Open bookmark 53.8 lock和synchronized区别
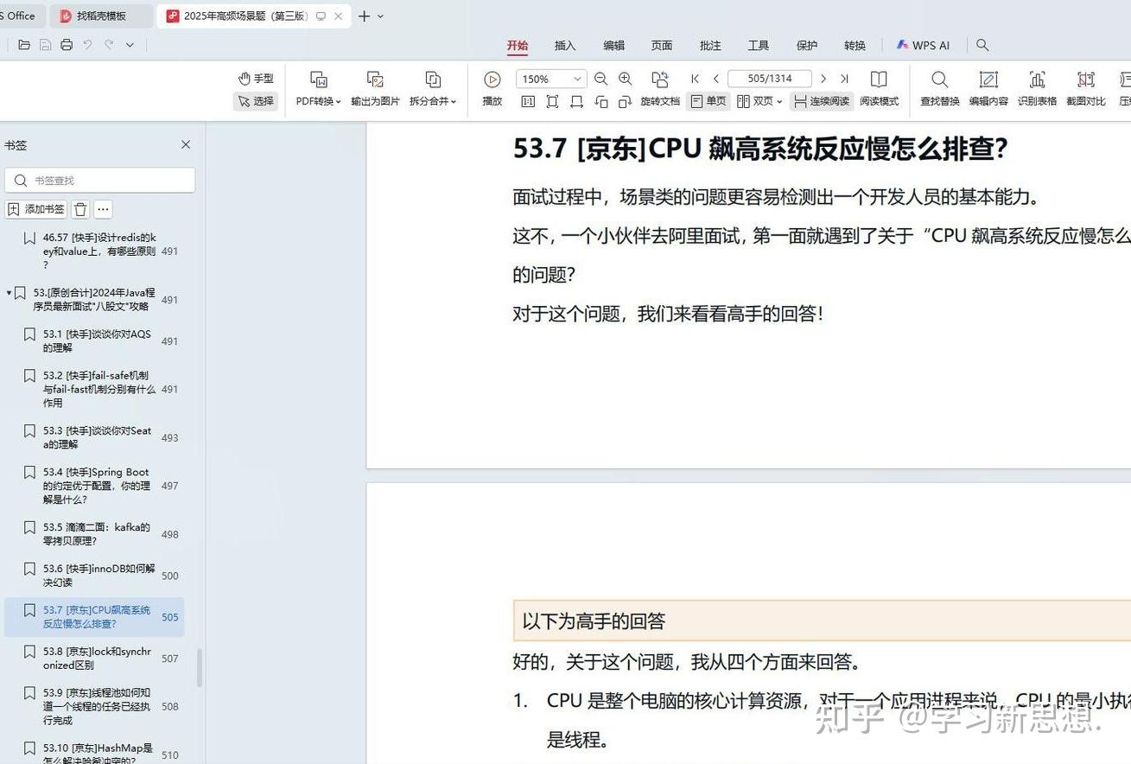This screenshot has height=764, width=1131. tap(97, 659)
